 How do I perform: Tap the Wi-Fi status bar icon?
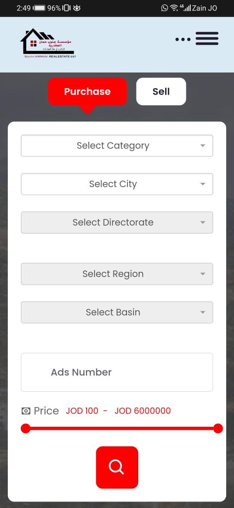[x=174, y=8]
